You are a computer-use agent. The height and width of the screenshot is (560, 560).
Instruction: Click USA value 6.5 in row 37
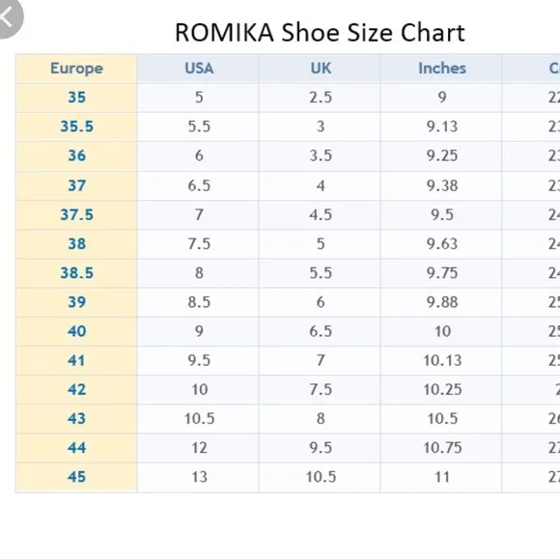(x=199, y=185)
